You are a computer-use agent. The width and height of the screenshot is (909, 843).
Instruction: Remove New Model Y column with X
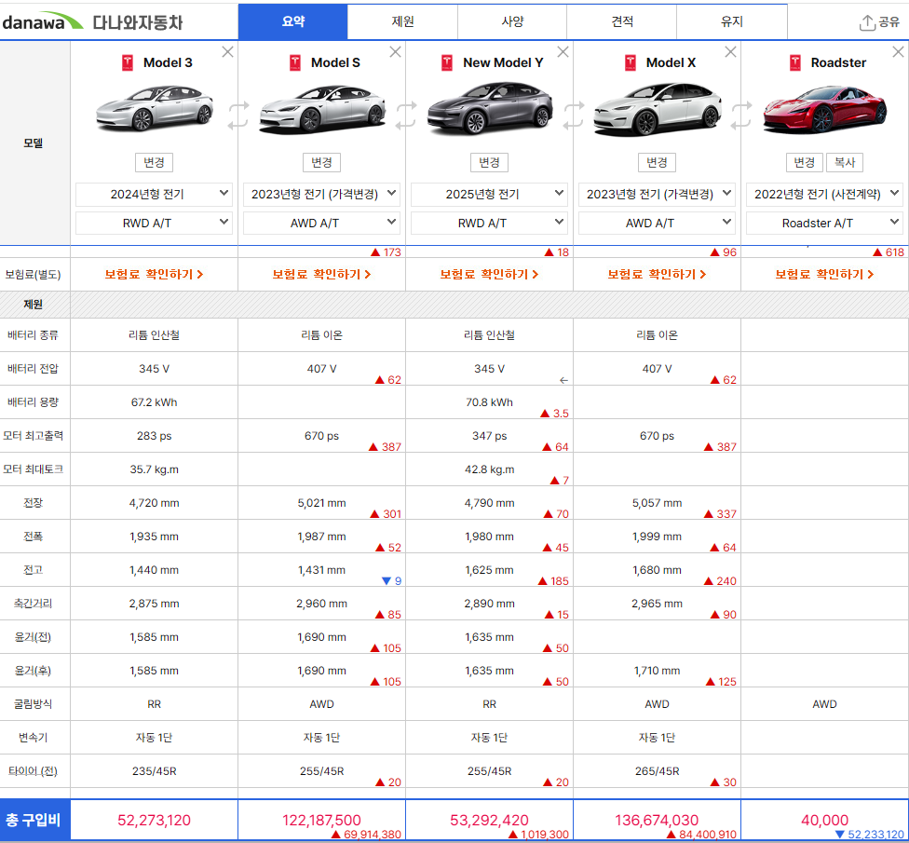pyautogui.click(x=563, y=52)
